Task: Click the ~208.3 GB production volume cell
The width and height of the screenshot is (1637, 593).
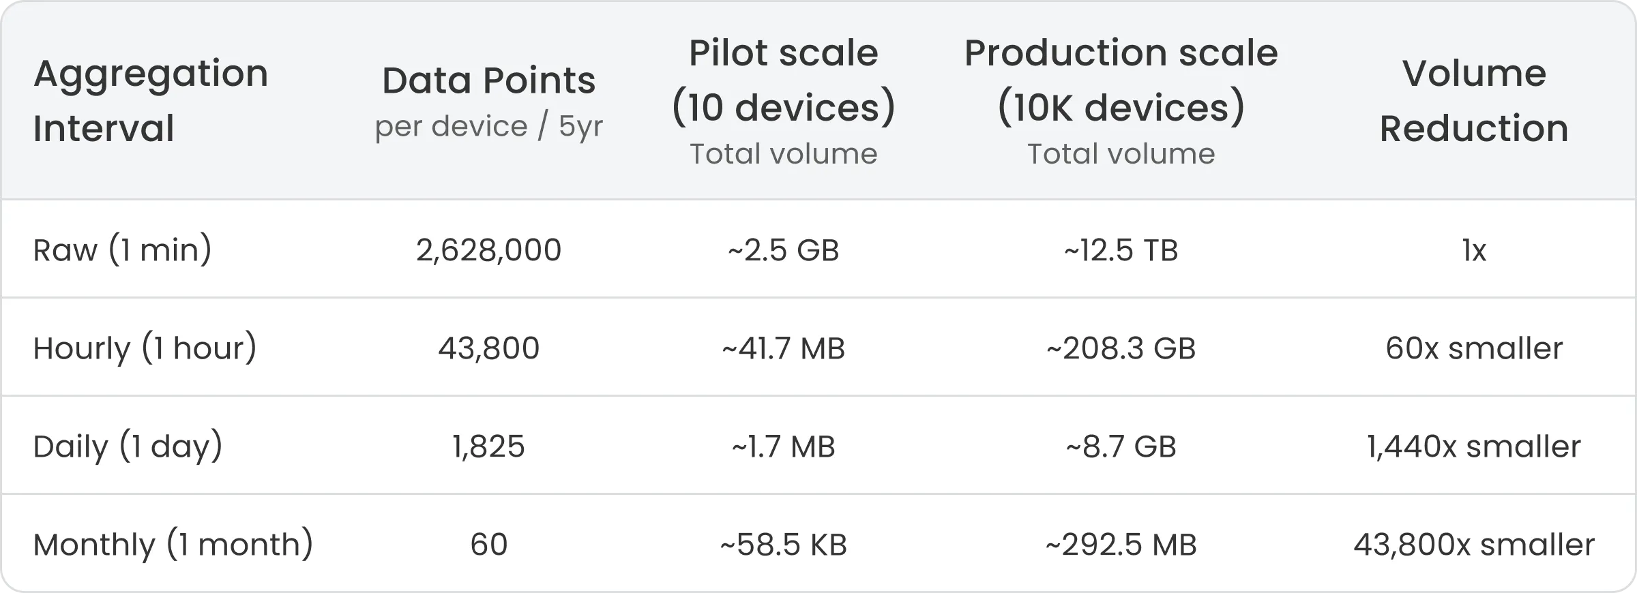Action: pyautogui.click(x=1121, y=348)
